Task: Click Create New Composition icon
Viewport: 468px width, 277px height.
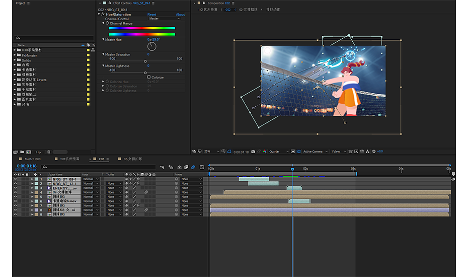Action: pos(29,152)
